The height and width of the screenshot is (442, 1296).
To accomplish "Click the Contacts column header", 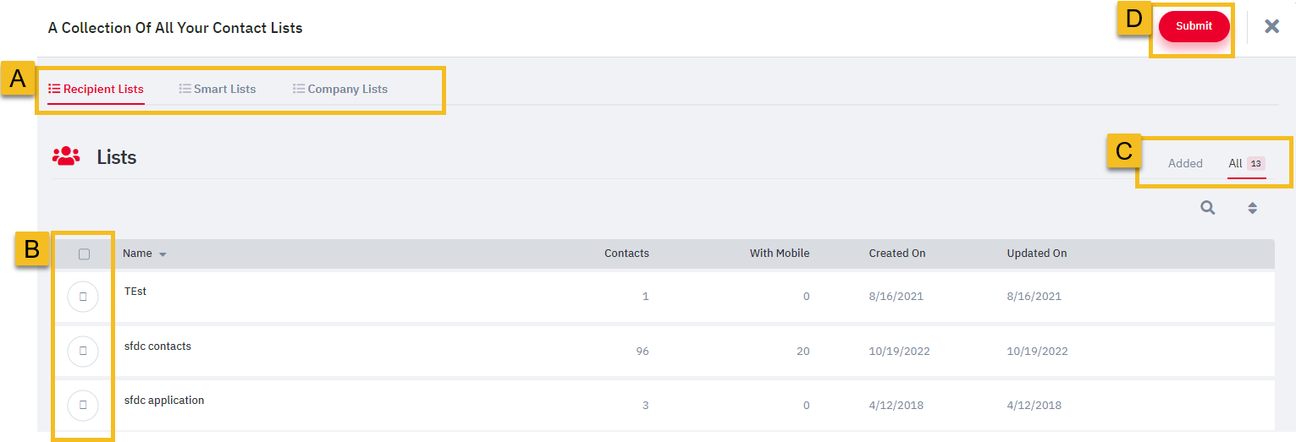I will pyautogui.click(x=626, y=254).
